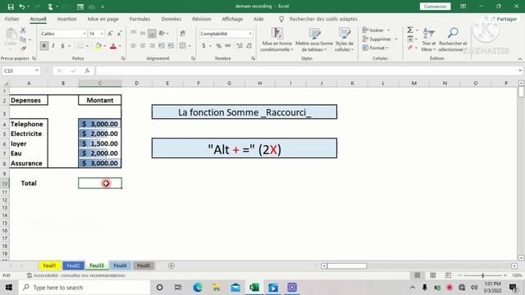Image resolution: width=525 pixels, height=295 pixels.
Task: Open the borders dropdown arrow
Action: [x=88, y=46]
